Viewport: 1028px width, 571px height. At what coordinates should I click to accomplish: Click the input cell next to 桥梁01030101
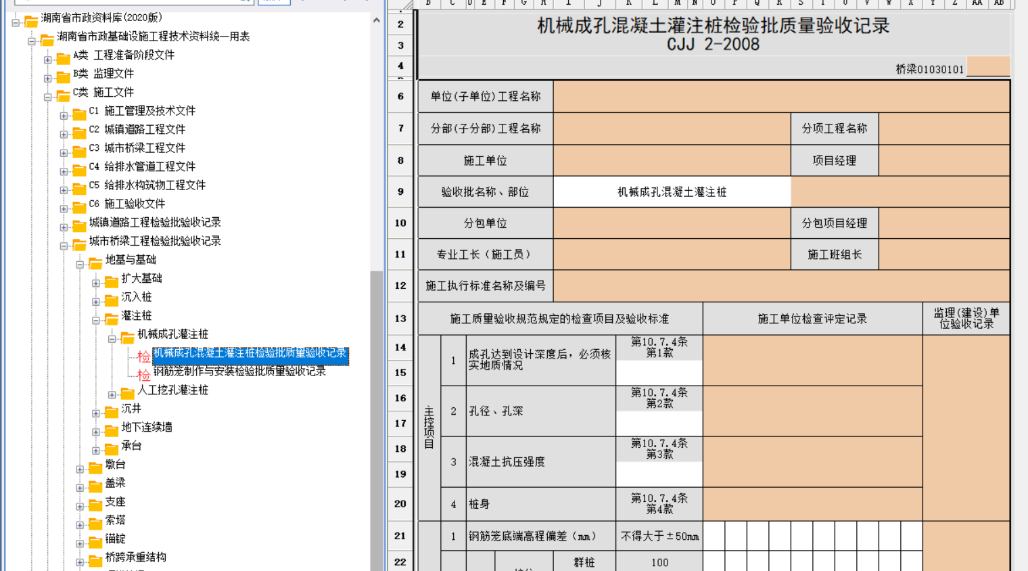pyautogui.click(x=988, y=66)
